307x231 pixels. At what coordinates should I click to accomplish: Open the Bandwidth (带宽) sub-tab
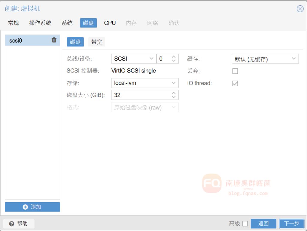[x=97, y=42]
